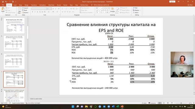The width and height of the screenshot is (195, 109).
Task: Fit slide to current window
Action: click(x=194, y=103)
